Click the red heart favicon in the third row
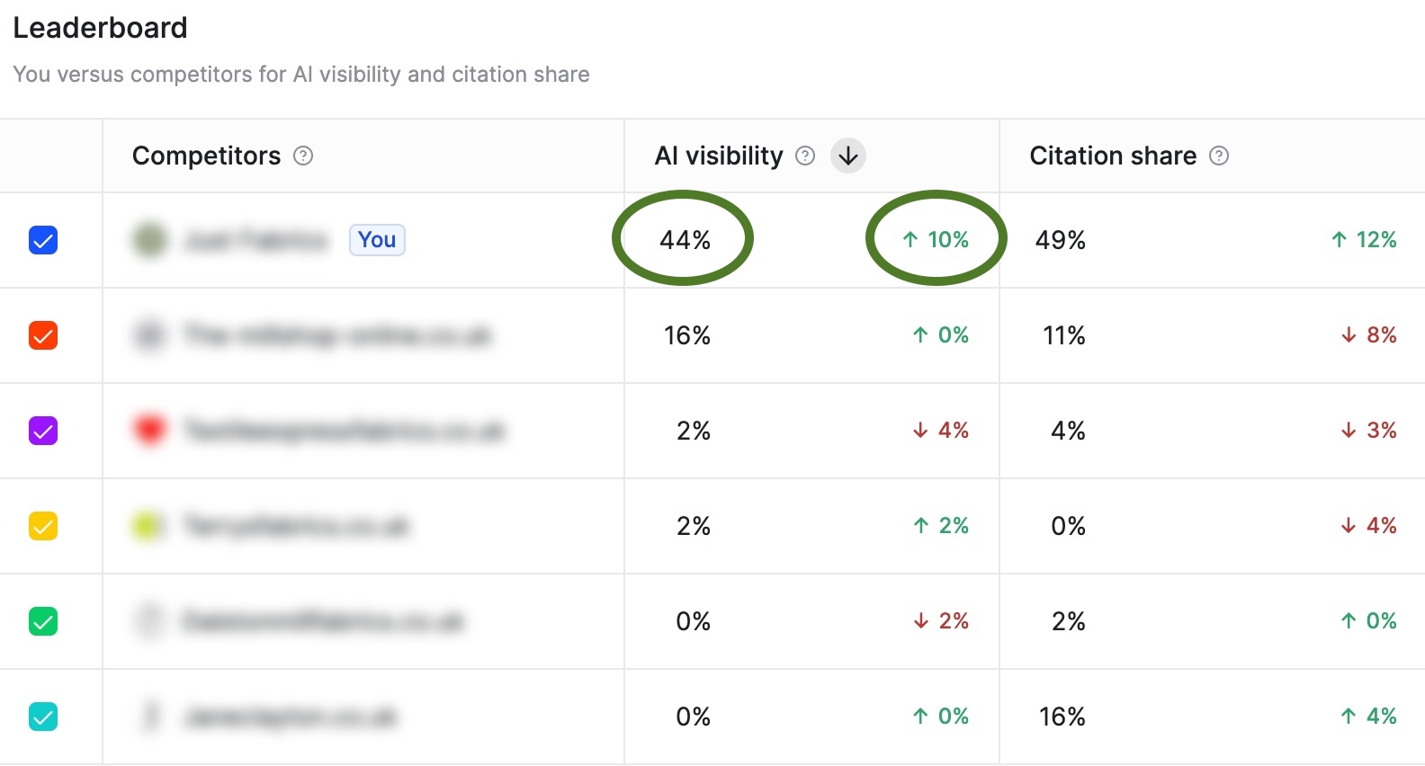The width and height of the screenshot is (1425, 766). pyautogui.click(x=149, y=431)
